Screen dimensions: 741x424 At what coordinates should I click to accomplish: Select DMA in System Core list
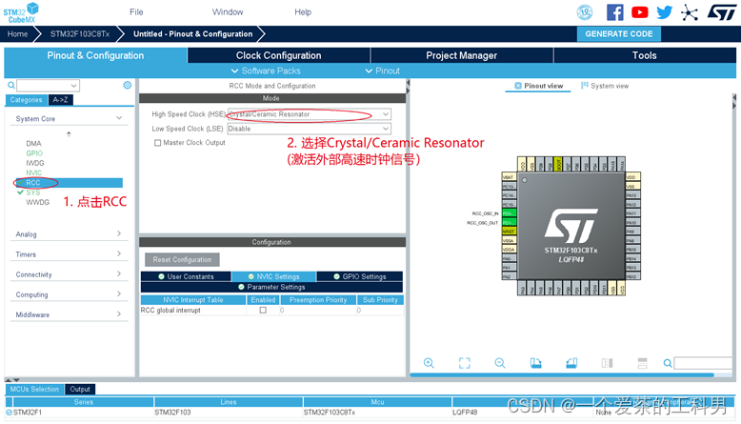(x=33, y=143)
